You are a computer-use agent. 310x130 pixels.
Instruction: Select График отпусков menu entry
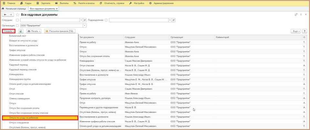coord(40,50)
